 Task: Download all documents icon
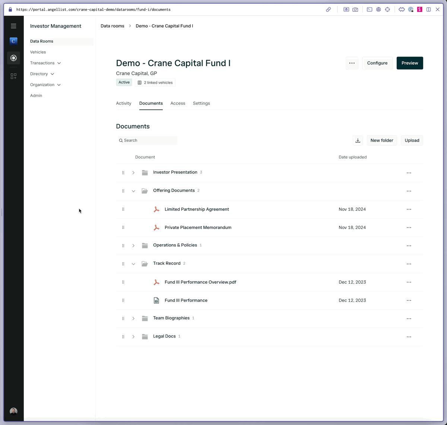pyautogui.click(x=358, y=141)
